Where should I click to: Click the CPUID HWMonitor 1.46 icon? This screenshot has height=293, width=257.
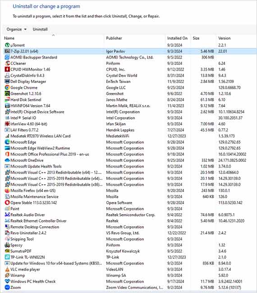point(7,69)
